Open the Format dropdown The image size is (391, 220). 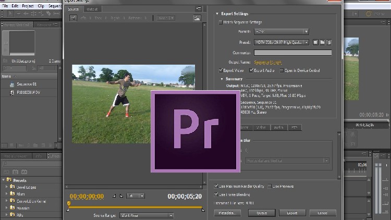282,32
